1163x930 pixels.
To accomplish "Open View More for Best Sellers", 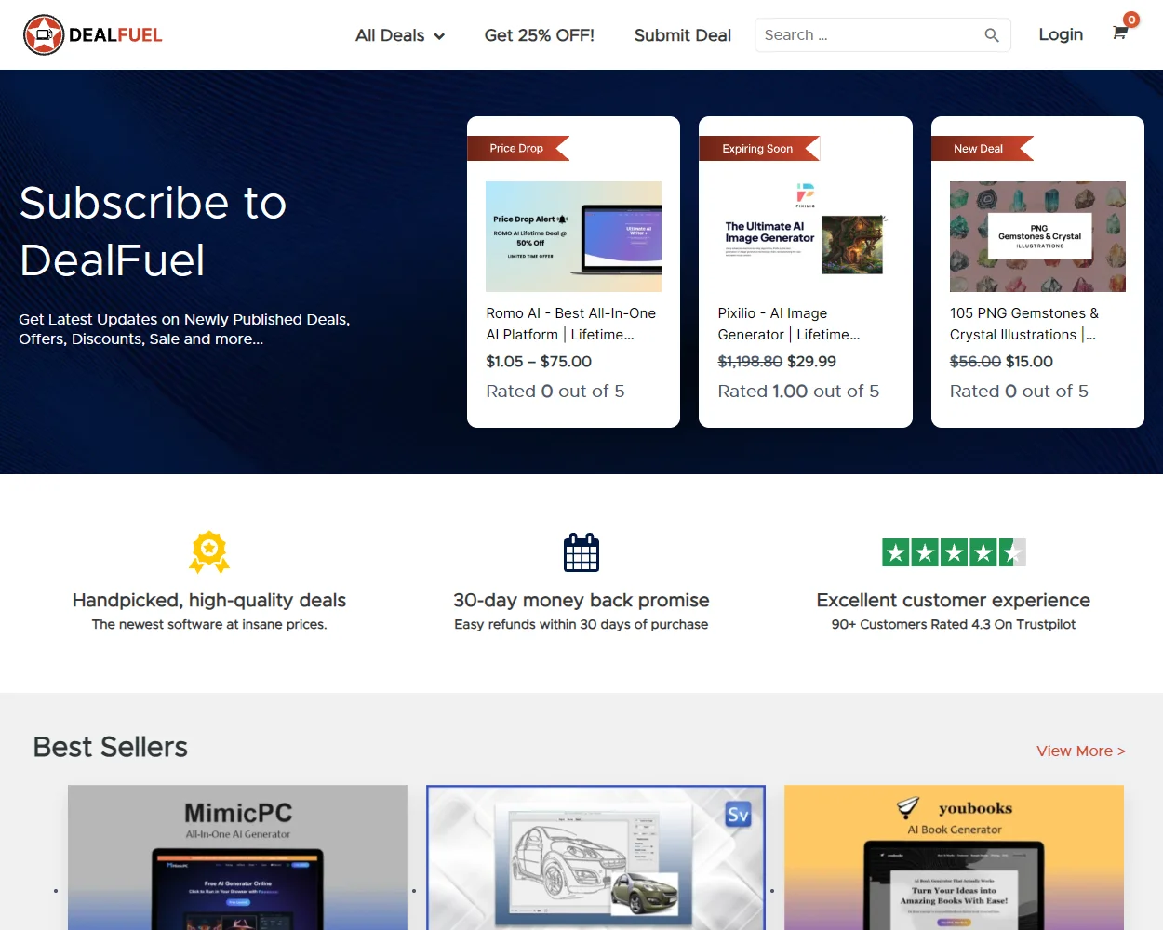I will point(1081,751).
